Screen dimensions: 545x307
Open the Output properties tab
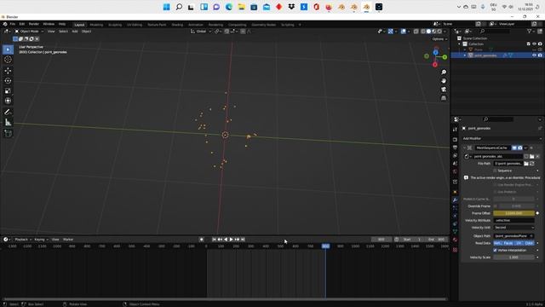coord(455,148)
